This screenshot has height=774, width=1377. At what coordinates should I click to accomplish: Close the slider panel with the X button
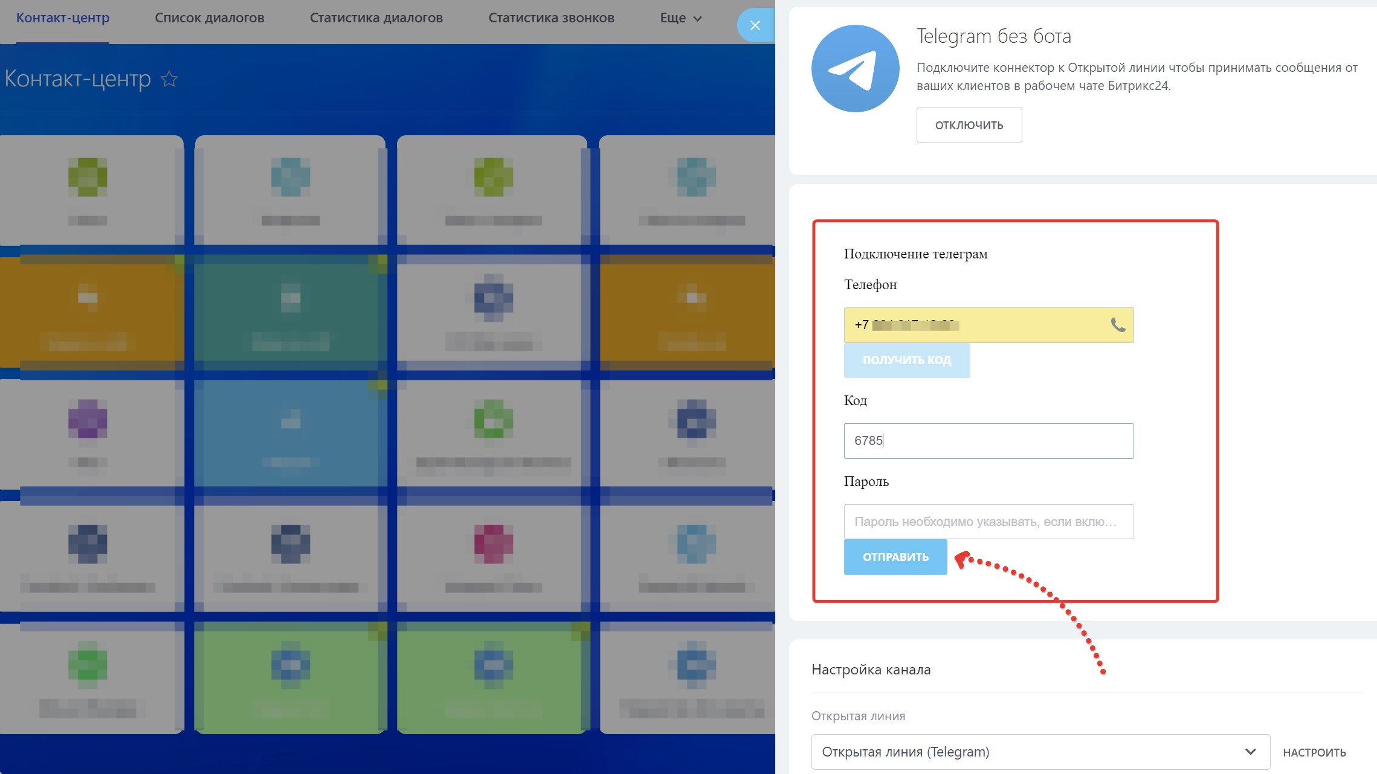(x=755, y=25)
